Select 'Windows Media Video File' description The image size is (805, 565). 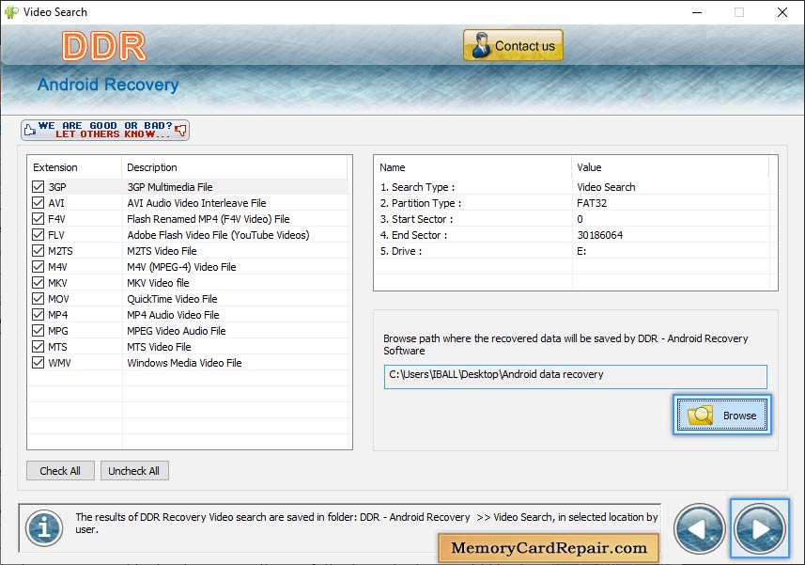click(x=184, y=363)
